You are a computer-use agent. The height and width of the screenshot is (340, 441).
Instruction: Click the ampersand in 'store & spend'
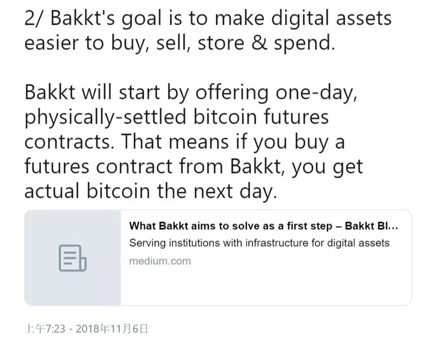[259, 43]
